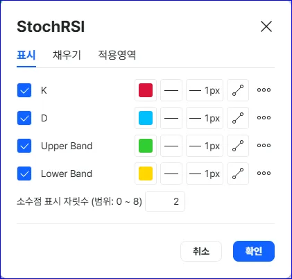Open the K line plot type icon

pyautogui.click(x=238, y=90)
